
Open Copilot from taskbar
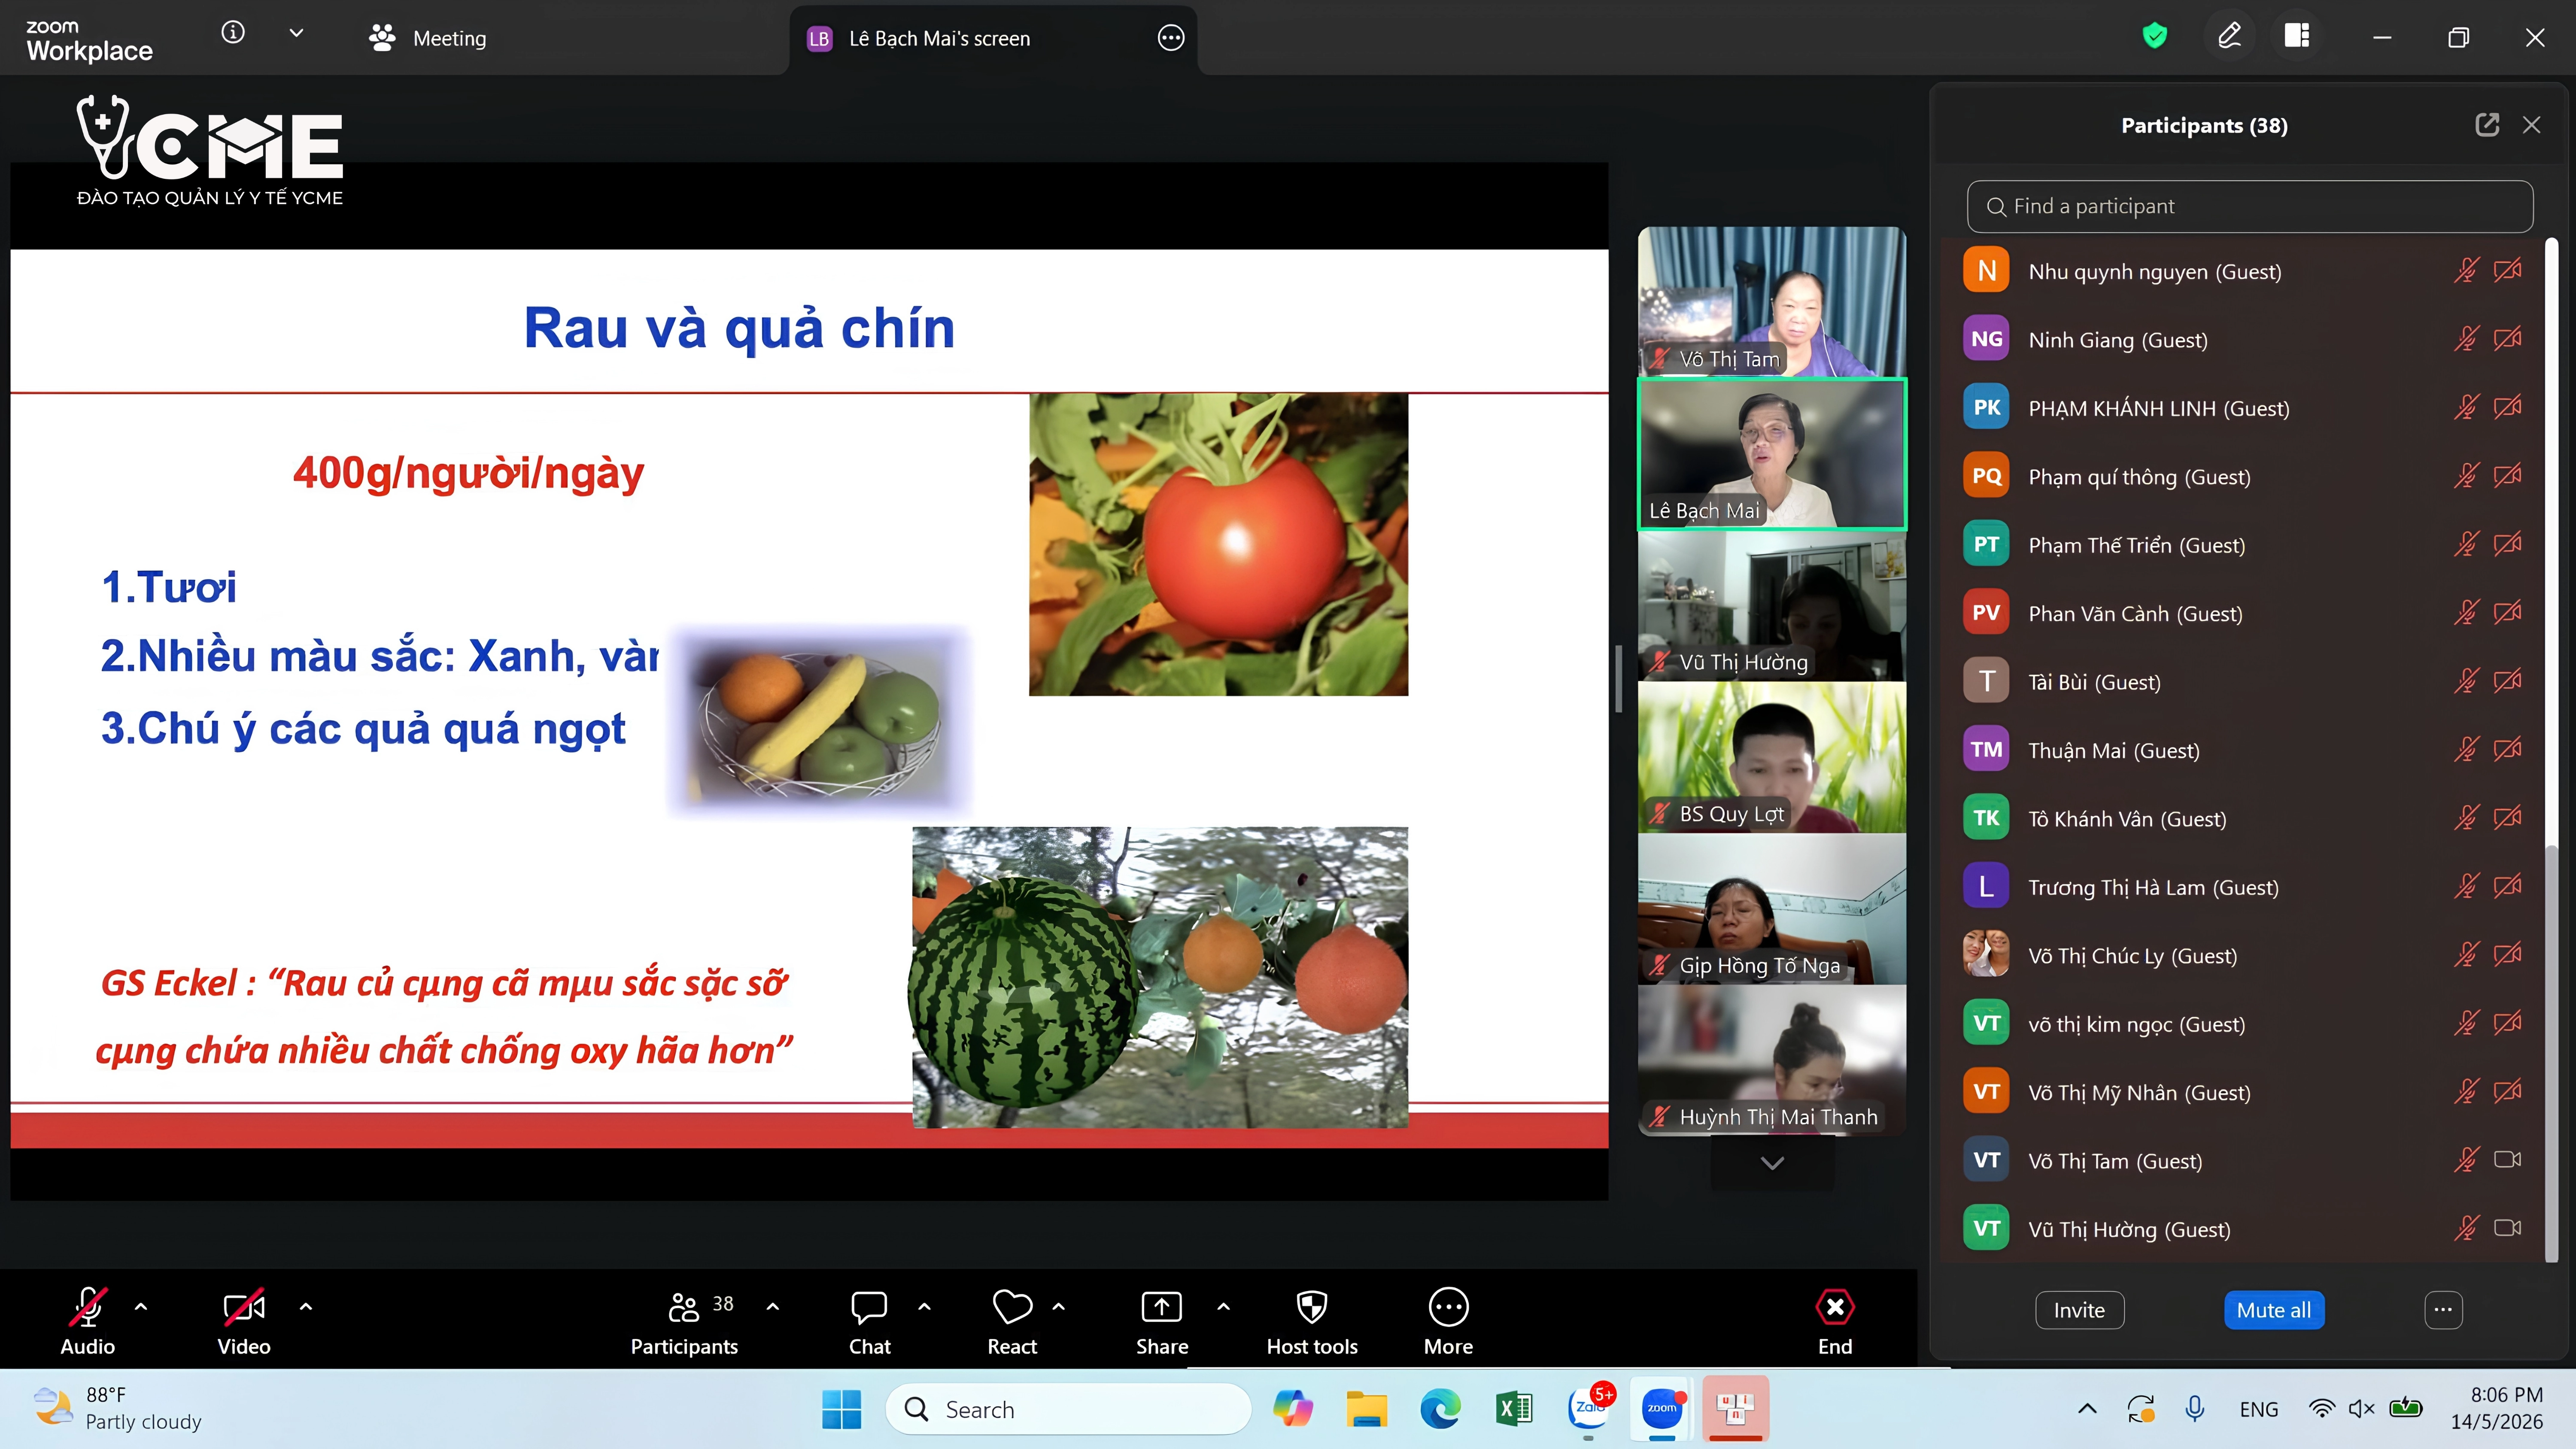[1293, 1409]
